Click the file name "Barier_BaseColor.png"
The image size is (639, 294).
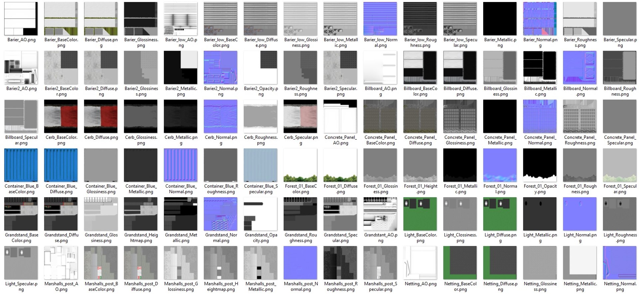click(x=61, y=43)
